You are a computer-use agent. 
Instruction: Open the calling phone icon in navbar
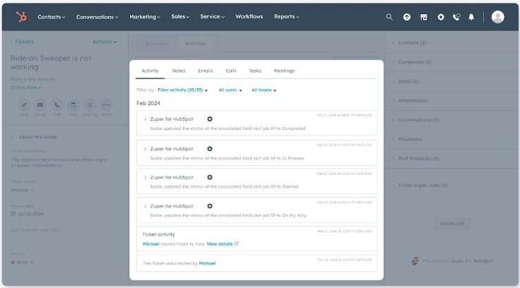(456, 17)
